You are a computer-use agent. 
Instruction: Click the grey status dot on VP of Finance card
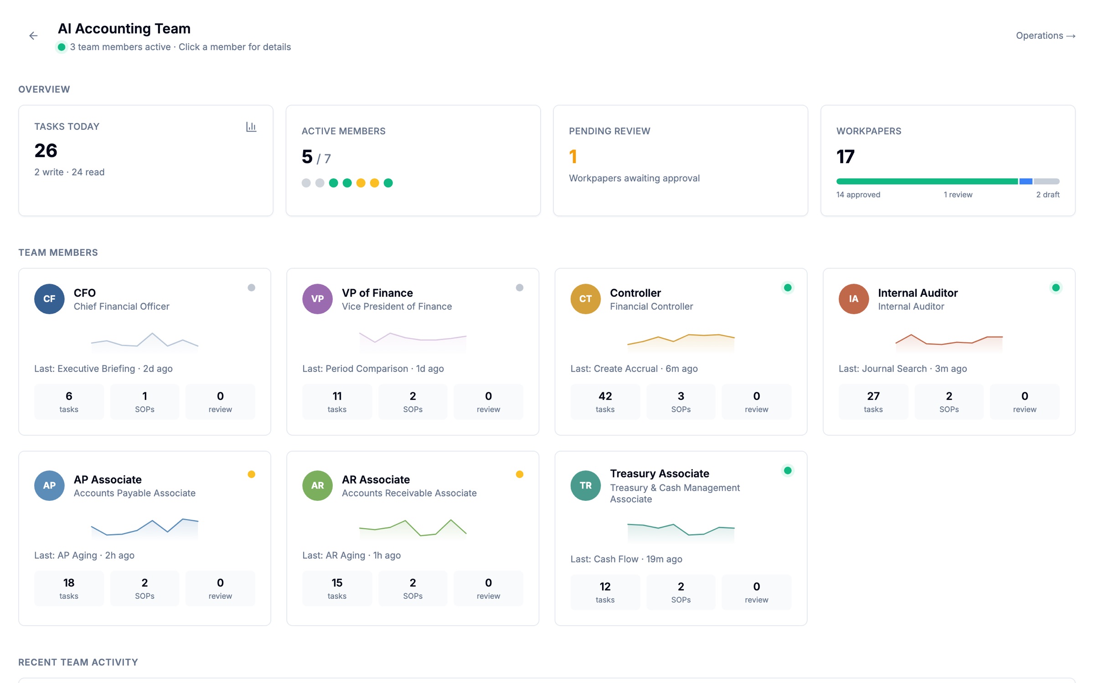pos(519,288)
